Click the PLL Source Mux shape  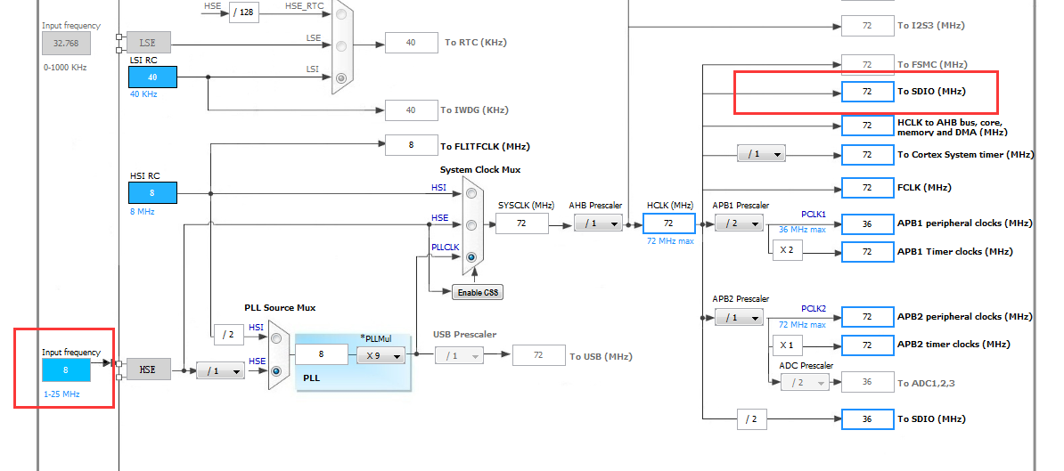279,354
